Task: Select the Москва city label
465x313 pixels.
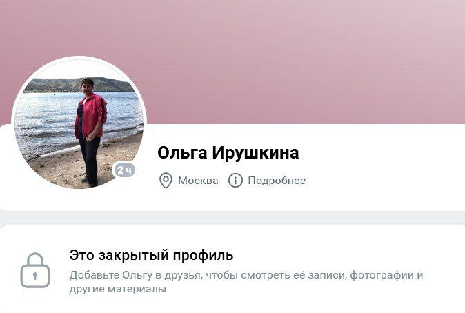Action: (x=198, y=180)
